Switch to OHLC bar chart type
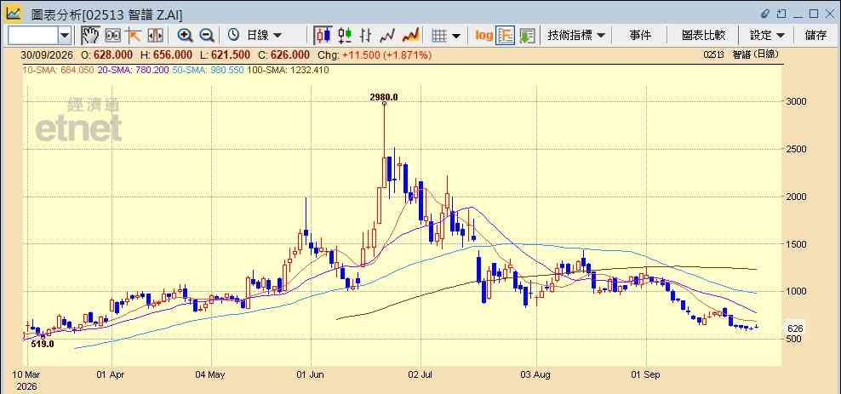Viewport: 841px width, 394px height. pyautogui.click(x=366, y=36)
